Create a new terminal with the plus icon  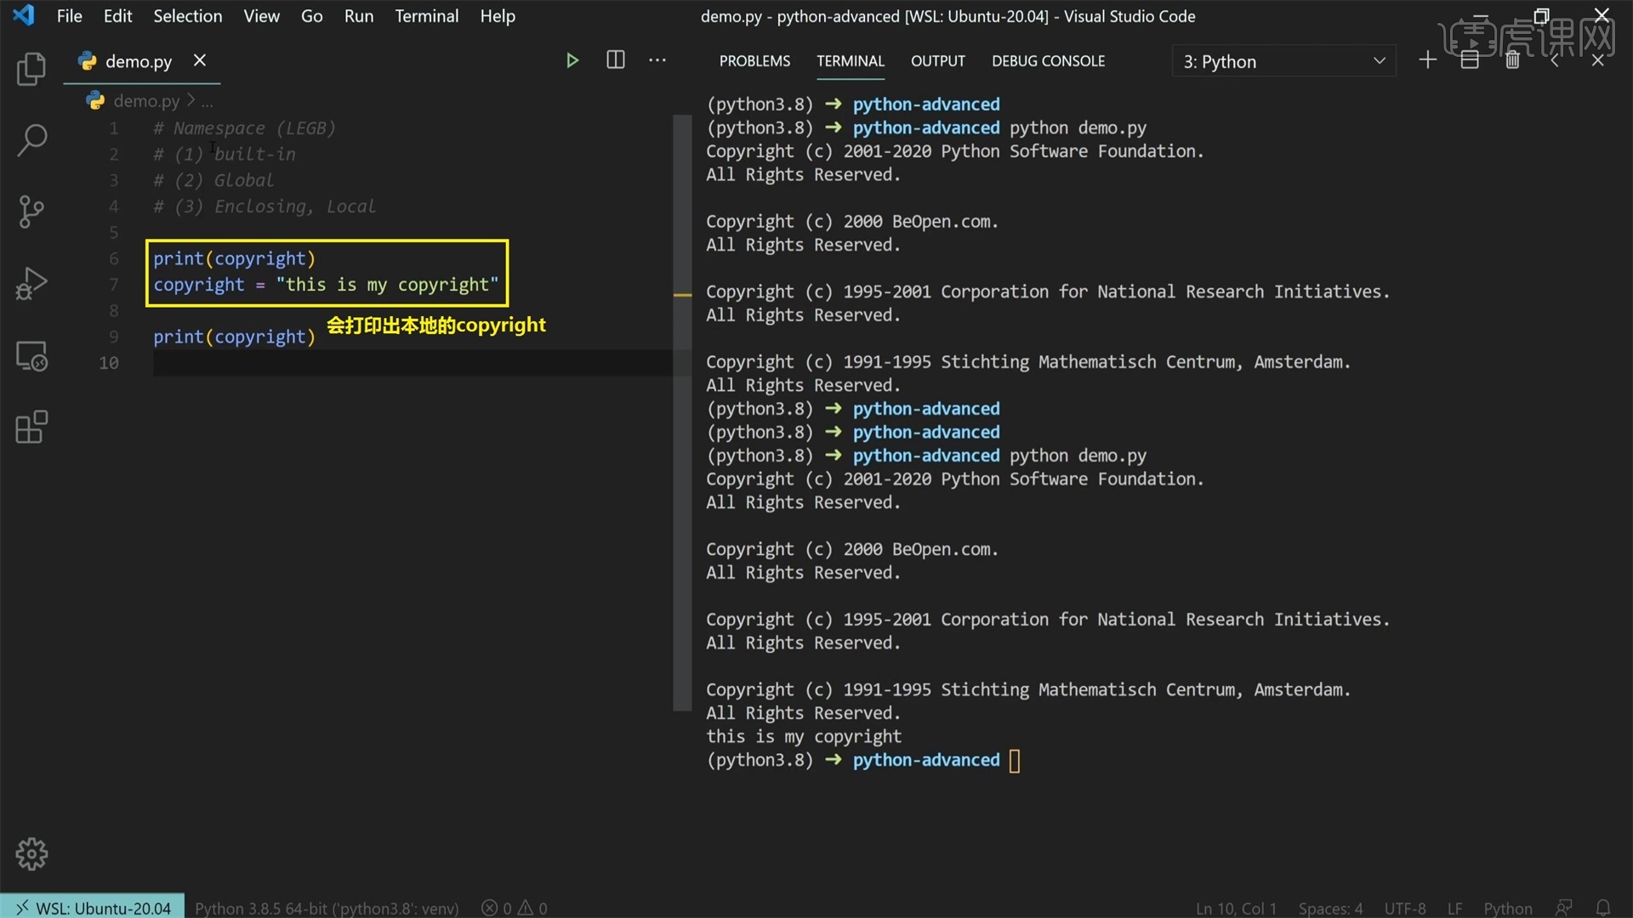pos(1427,59)
